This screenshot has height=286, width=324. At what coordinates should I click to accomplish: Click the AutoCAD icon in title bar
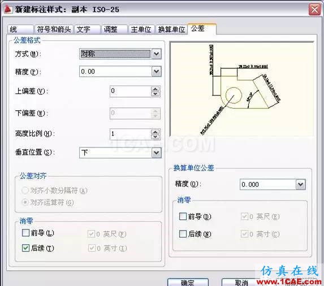(8, 9)
